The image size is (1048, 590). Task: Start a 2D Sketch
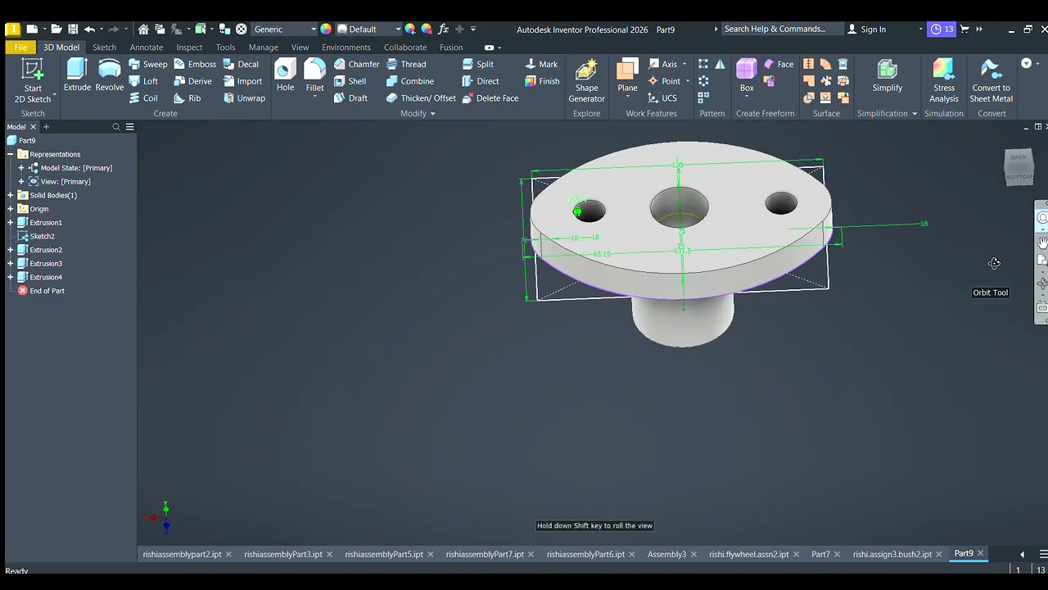(x=33, y=81)
